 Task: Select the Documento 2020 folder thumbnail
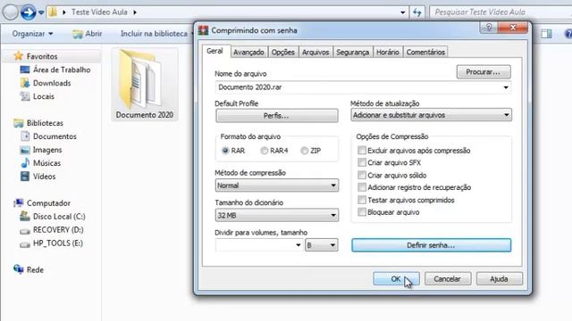tap(145, 85)
